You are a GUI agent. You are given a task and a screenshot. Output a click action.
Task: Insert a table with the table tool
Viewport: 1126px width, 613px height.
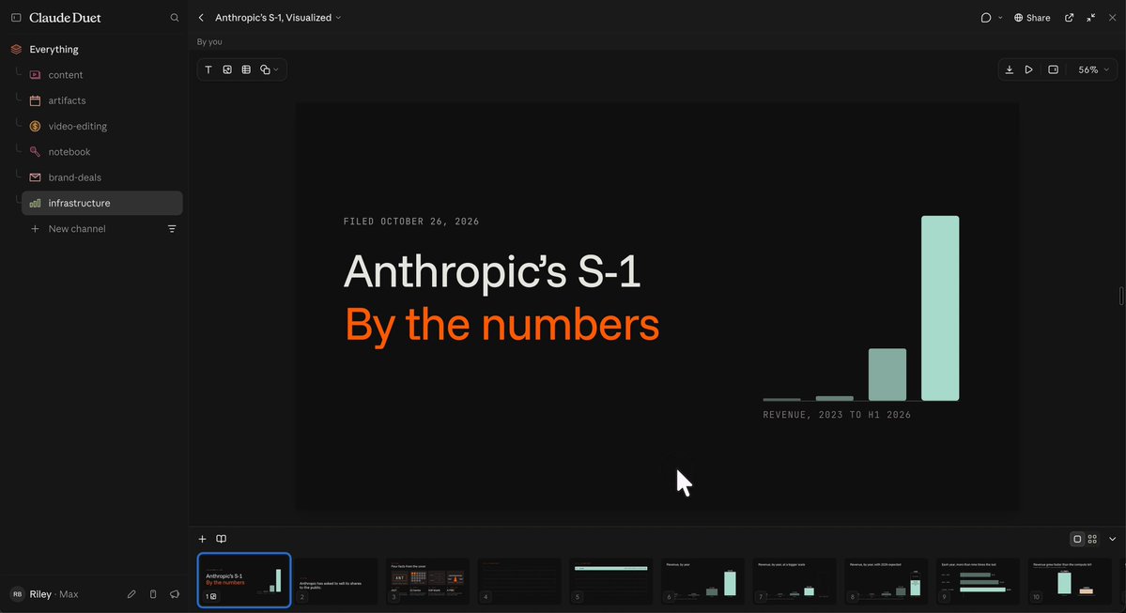point(246,69)
